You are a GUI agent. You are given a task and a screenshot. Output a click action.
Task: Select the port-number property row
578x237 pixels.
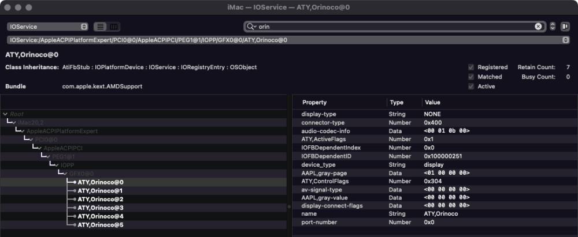pos(435,222)
